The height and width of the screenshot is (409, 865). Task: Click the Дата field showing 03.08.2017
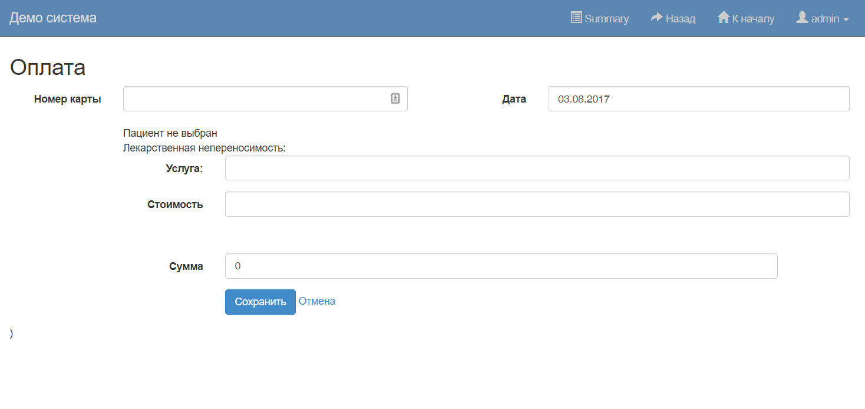pyautogui.click(x=698, y=99)
